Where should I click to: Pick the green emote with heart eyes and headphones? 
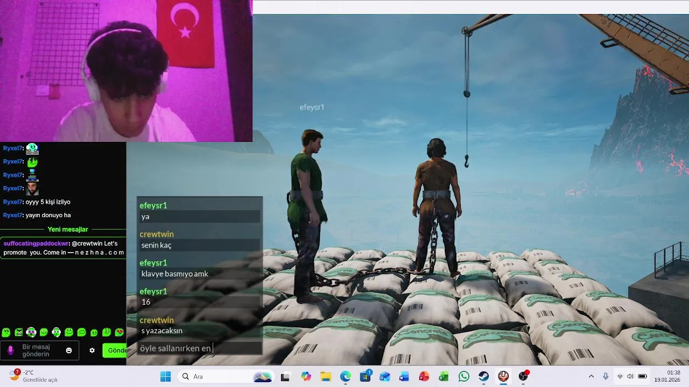tap(31, 332)
